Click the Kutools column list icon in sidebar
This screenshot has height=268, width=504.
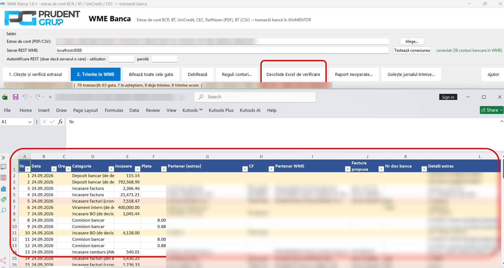click(3, 178)
